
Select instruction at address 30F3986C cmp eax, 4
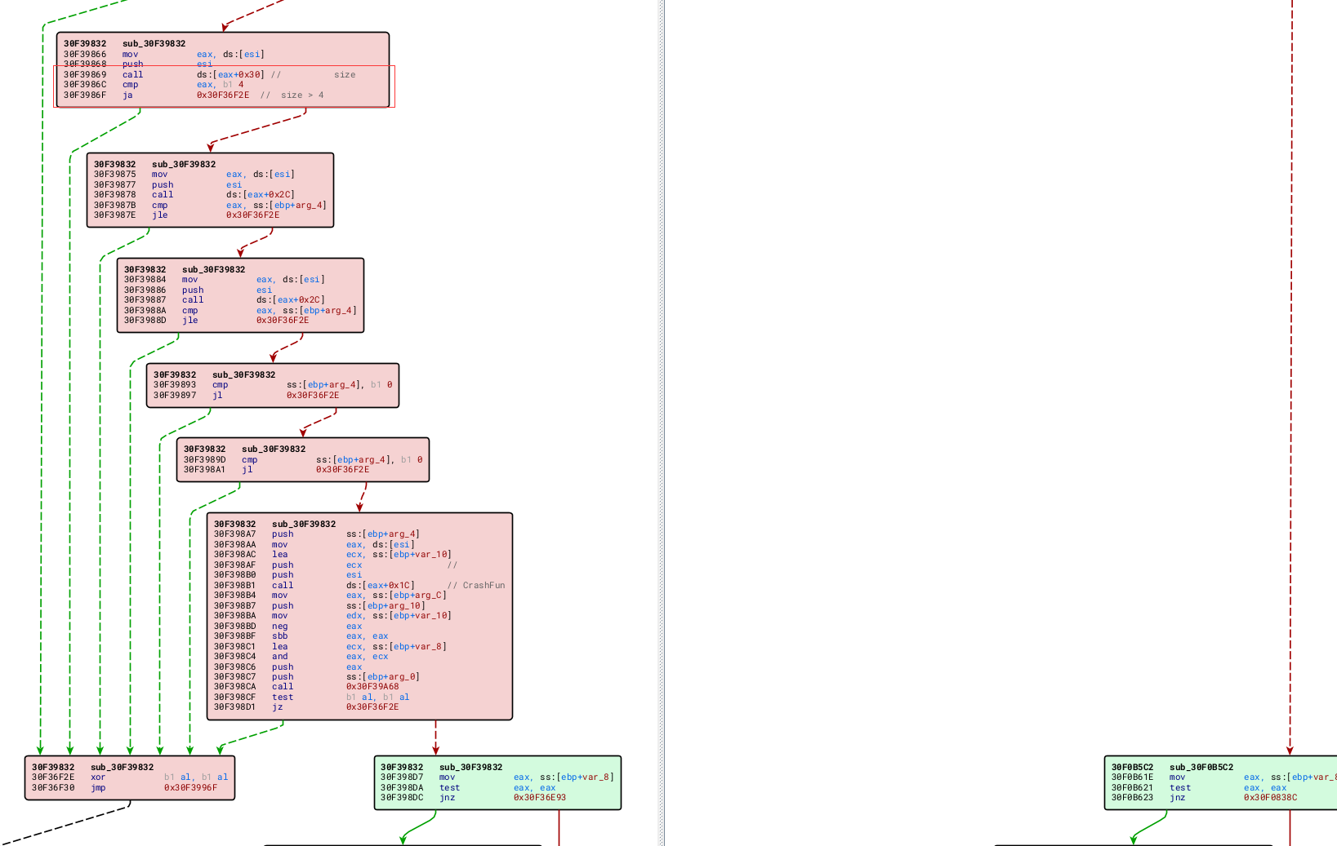click(x=154, y=85)
